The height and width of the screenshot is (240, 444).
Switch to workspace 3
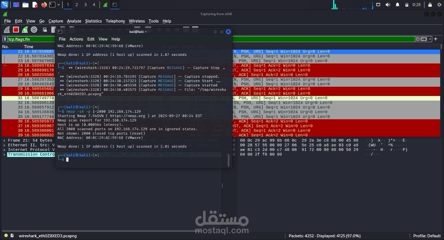coord(85,5)
